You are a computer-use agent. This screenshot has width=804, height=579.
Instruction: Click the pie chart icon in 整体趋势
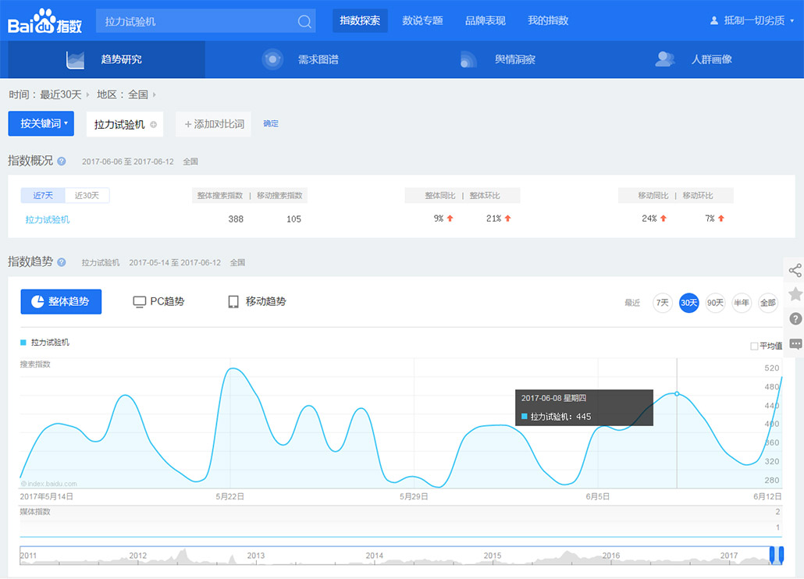(x=37, y=301)
